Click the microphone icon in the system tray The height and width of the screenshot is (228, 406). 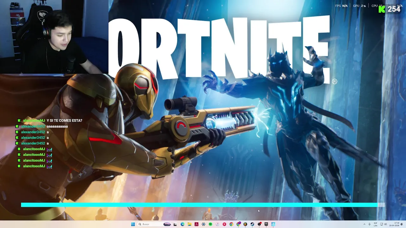tap(370, 224)
